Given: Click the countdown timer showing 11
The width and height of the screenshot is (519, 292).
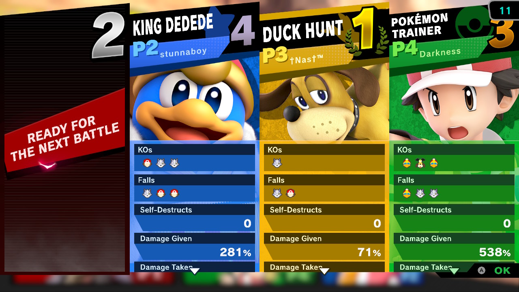Looking at the screenshot, I should point(505,10).
